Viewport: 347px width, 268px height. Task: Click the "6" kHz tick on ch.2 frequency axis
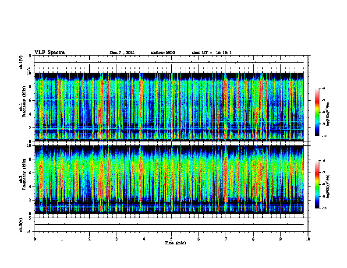click(31, 173)
